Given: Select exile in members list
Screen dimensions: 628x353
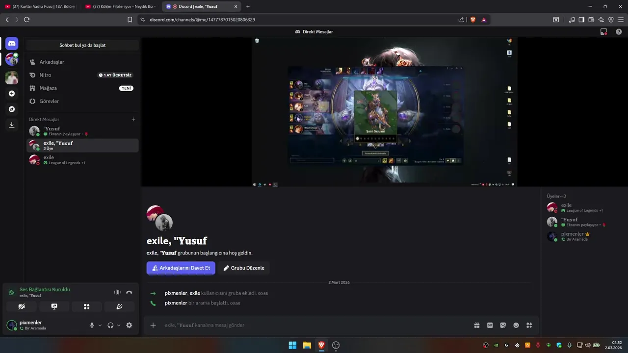Looking at the screenshot, I should [x=583, y=207].
